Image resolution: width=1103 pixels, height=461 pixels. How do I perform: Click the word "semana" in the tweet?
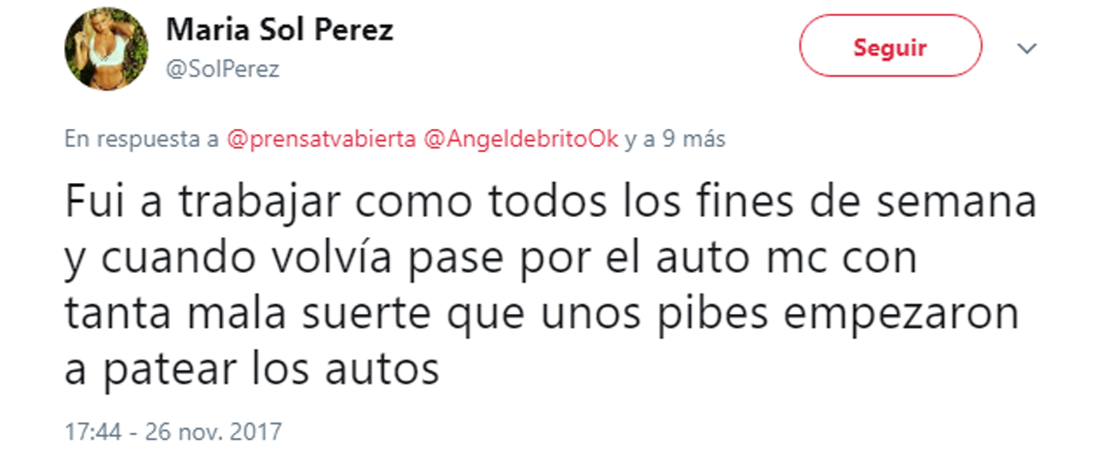(x=957, y=202)
